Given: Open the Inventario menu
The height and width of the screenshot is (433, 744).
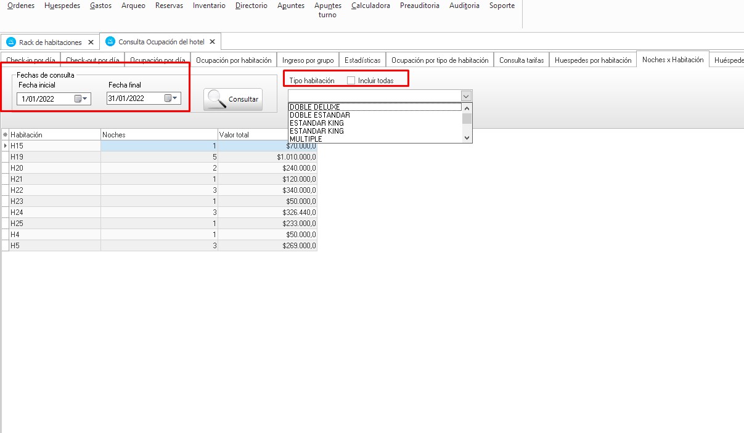Looking at the screenshot, I should tap(209, 6).
